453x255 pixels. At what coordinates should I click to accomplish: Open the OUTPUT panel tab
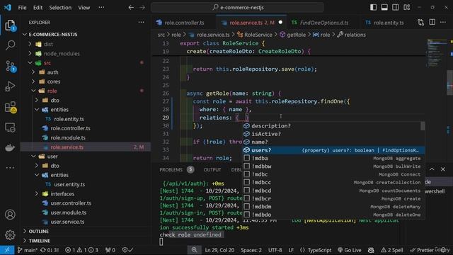pos(212,170)
